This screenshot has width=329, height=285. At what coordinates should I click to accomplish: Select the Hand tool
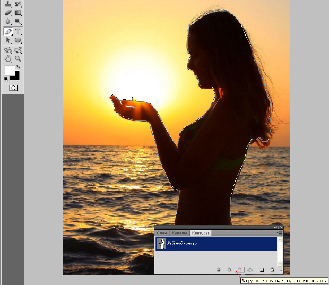(x=8, y=58)
